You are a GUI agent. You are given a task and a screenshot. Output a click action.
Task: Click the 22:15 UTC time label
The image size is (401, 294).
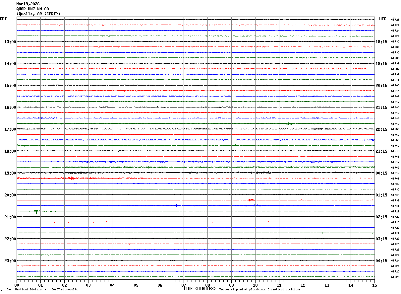[381, 129]
